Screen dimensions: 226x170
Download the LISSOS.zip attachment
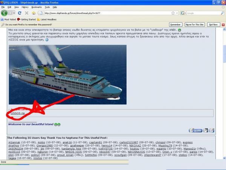coord(18,113)
